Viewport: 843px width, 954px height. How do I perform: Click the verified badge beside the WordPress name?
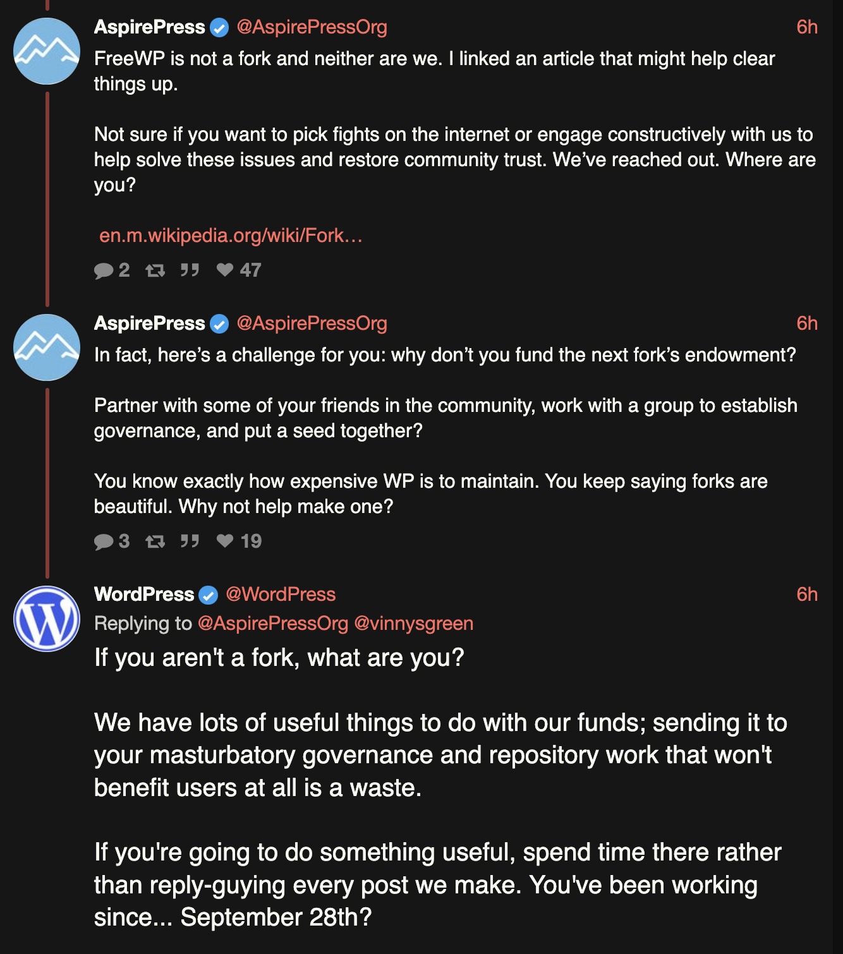click(209, 595)
